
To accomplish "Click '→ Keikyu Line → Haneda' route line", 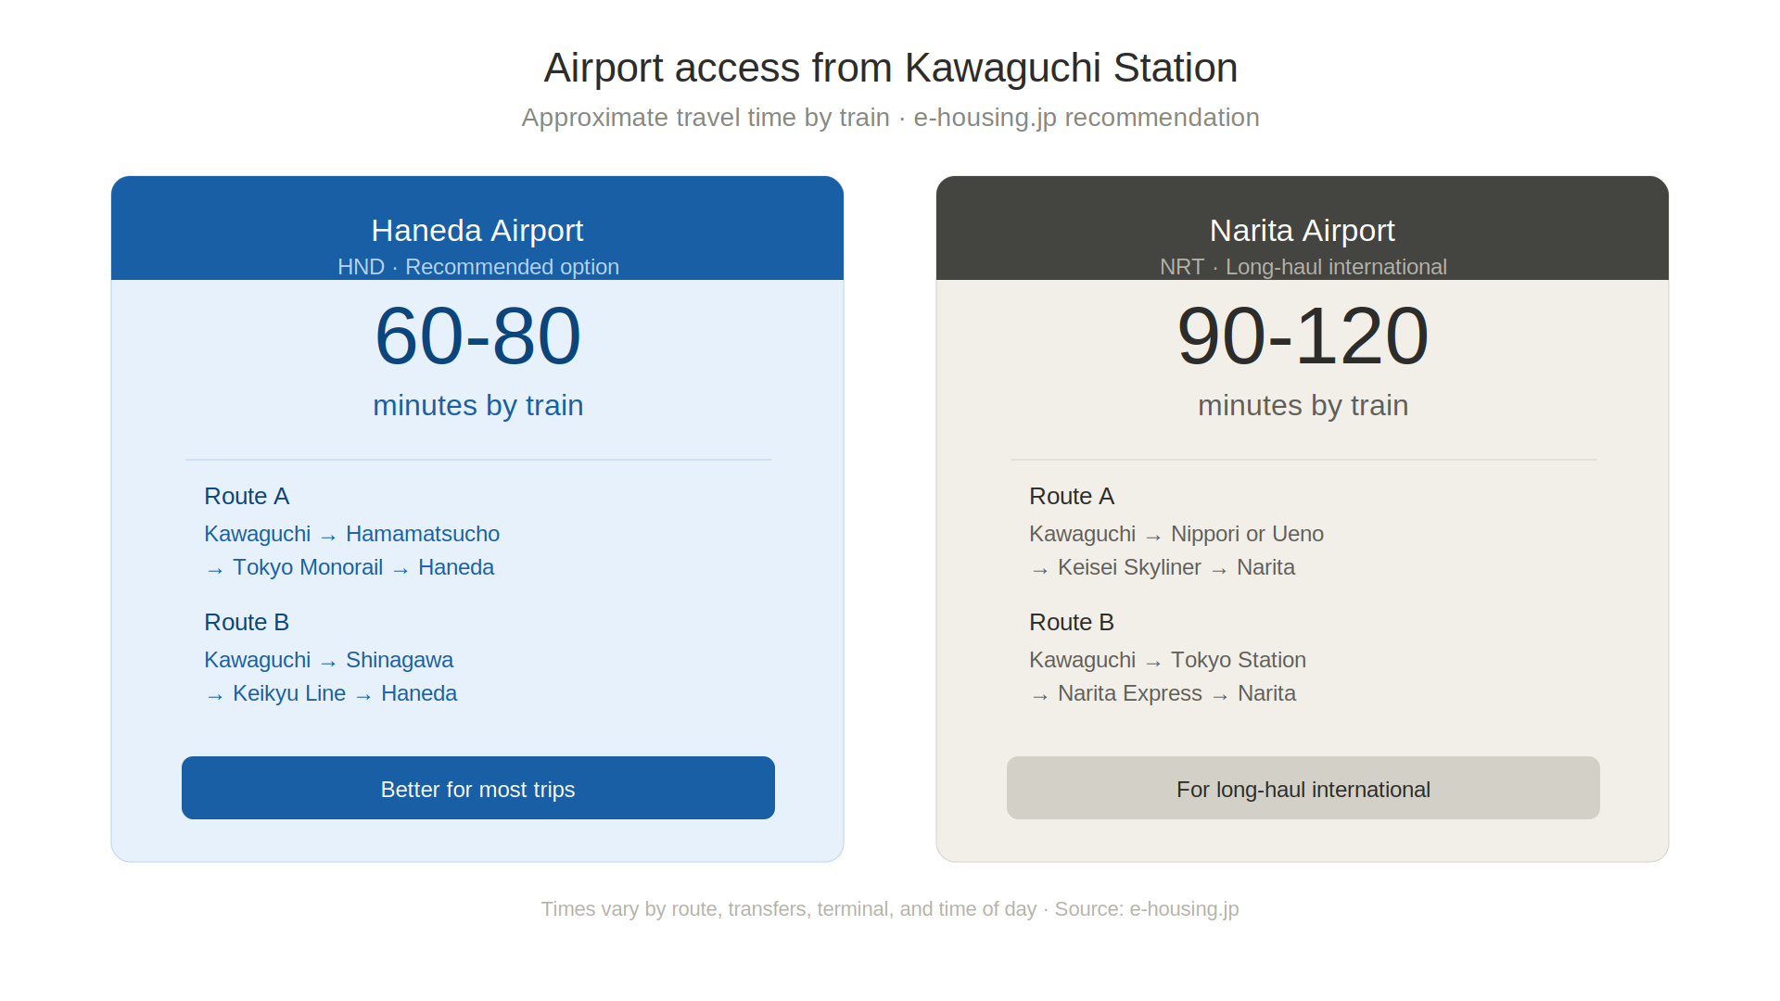I will pyautogui.click(x=331, y=693).
